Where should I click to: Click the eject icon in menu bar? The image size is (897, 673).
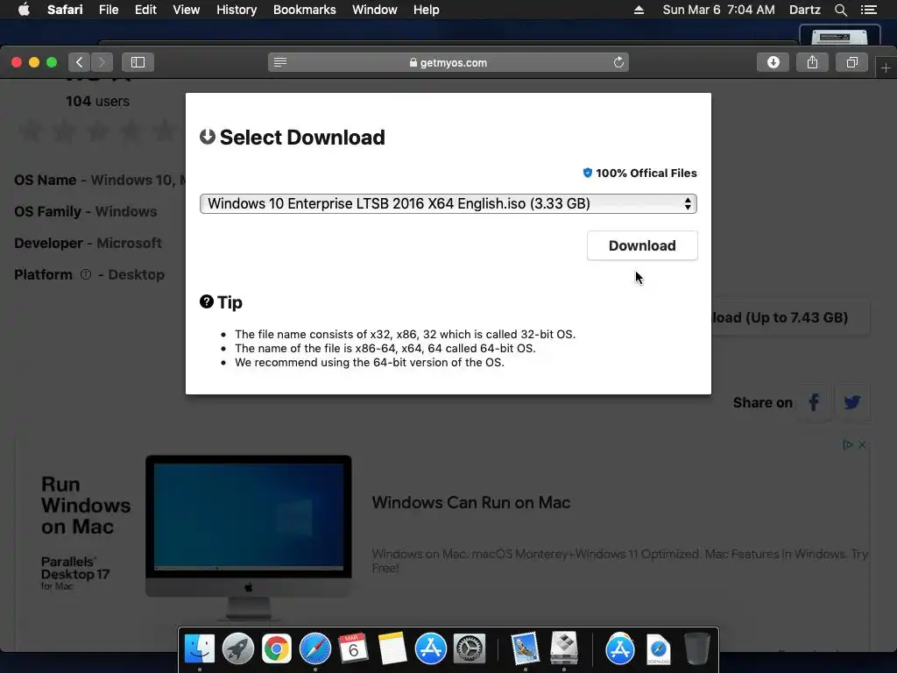coord(639,10)
